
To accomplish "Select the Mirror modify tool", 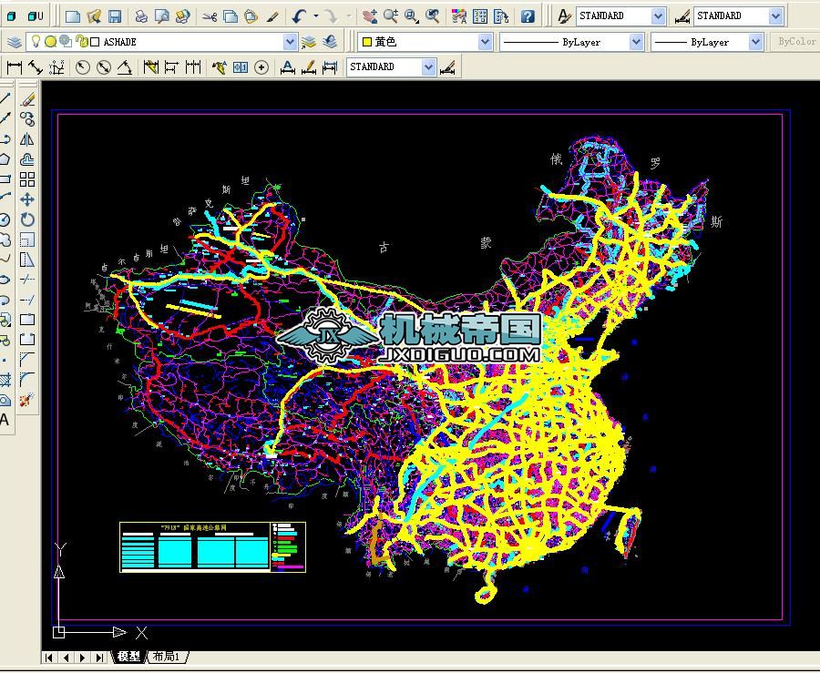I will coord(26,139).
